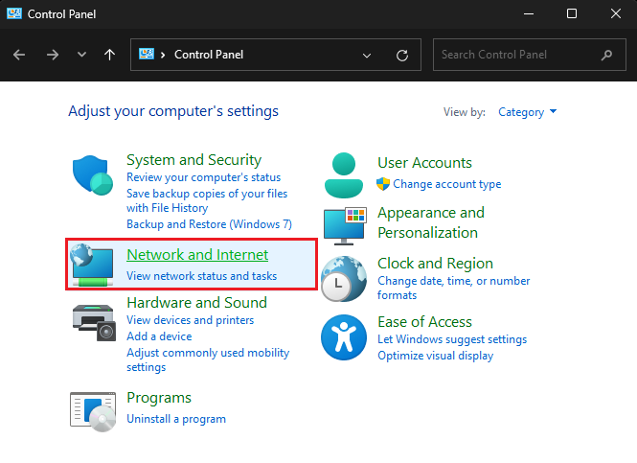Open the recent locations chevron

point(81,55)
